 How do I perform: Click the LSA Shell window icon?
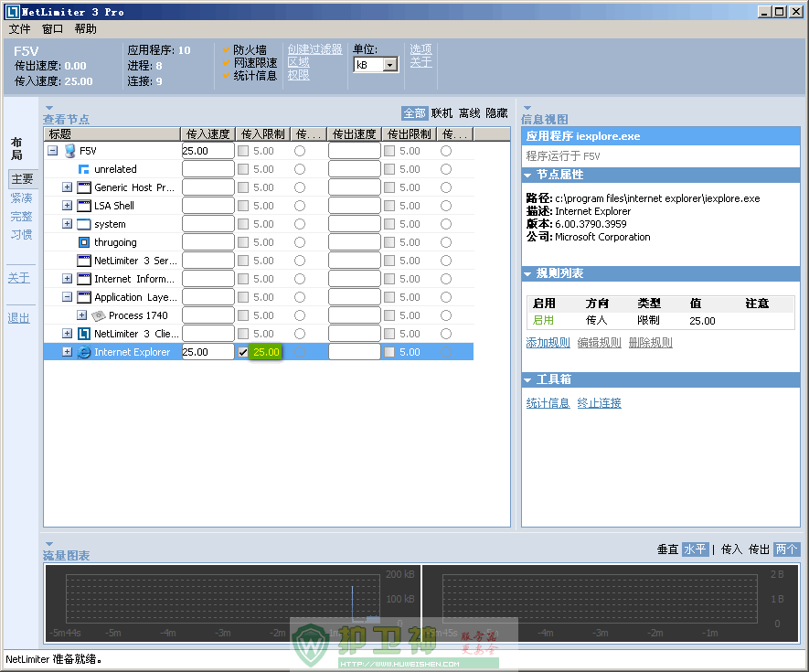(x=84, y=206)
